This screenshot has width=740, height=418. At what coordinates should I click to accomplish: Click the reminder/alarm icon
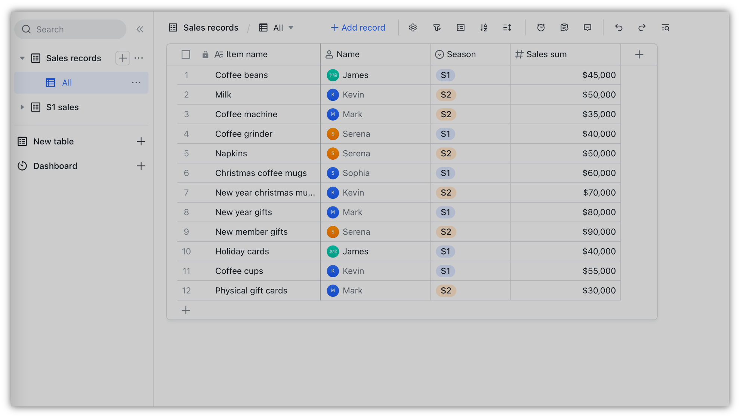coord(541,27)
